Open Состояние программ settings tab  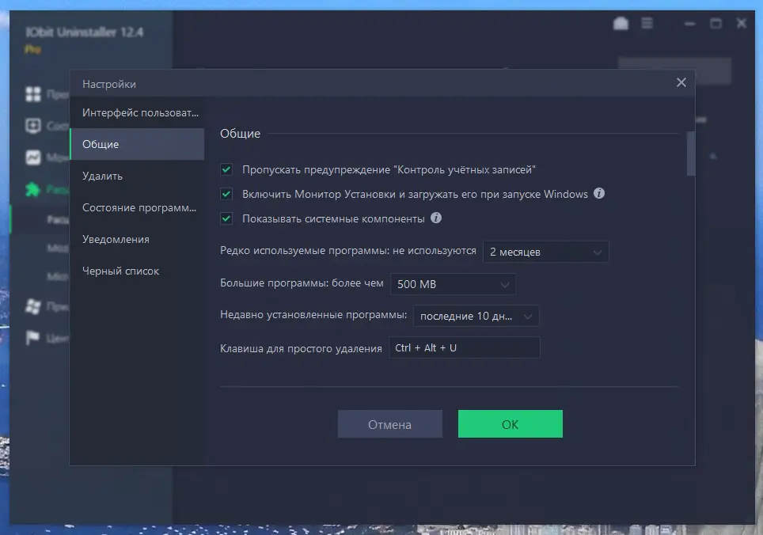pos(137,207)
